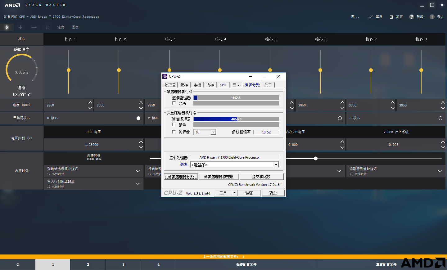
Task: Increase core 2 speed with up arrow
Action: 141,102
